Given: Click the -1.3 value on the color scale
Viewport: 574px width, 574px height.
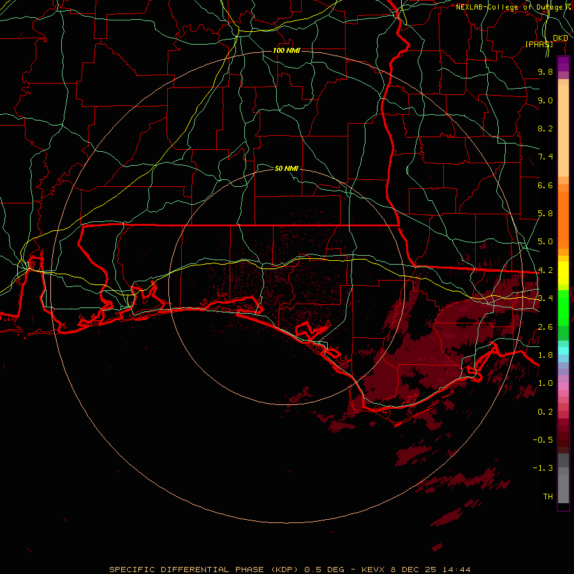Looking at the screenshot, I should (543, 468).
